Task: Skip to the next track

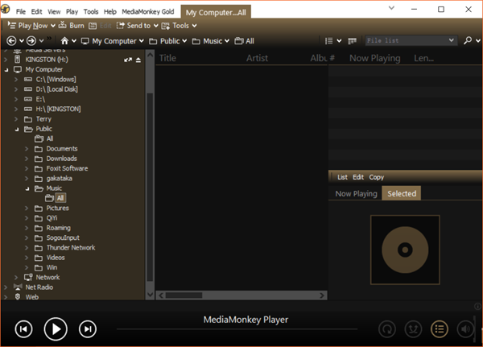Action: coord(88,329)
